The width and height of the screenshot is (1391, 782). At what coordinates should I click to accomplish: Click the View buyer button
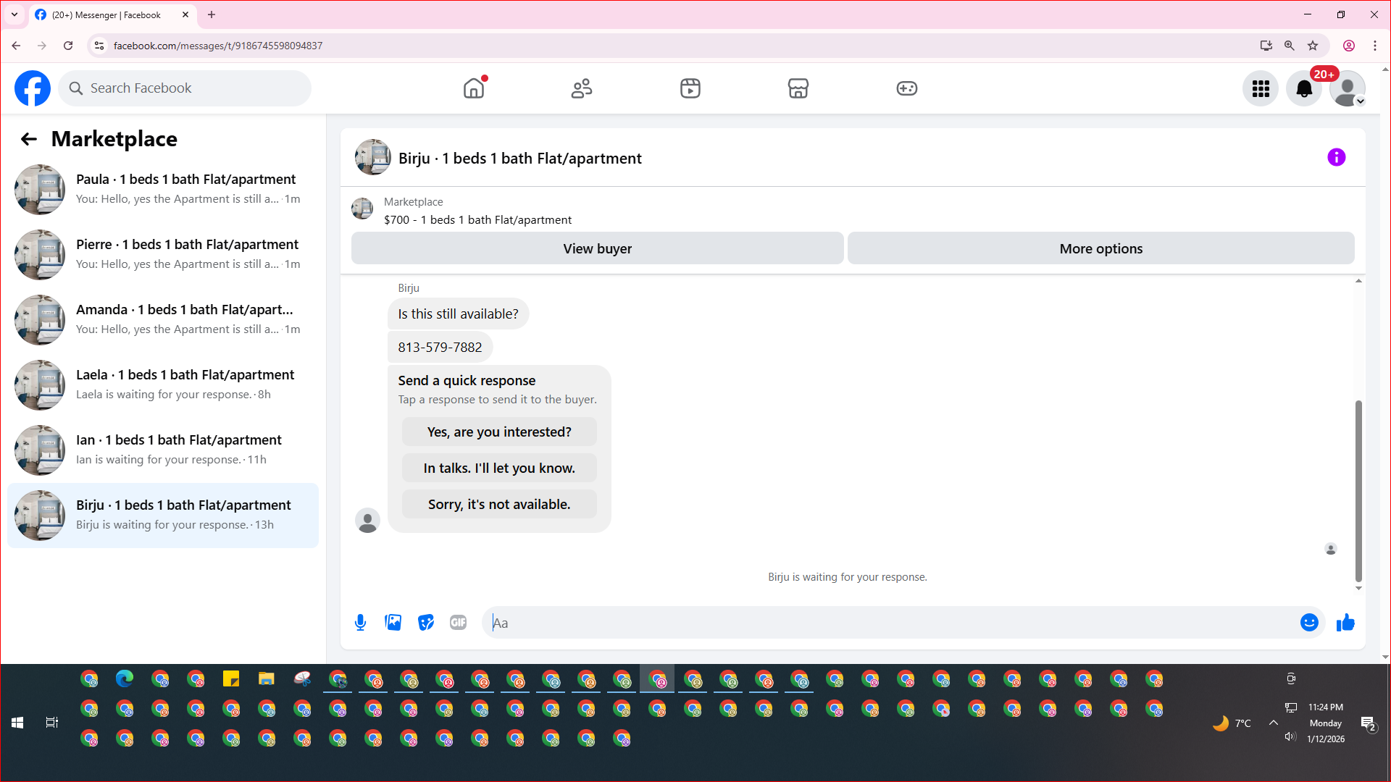click(597, 248)
